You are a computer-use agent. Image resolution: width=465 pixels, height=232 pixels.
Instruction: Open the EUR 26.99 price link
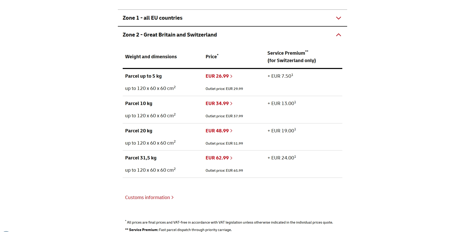pyautogui.click(x=217, y=76)
